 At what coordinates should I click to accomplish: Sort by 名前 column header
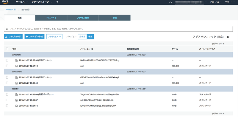tap(14, 49)
